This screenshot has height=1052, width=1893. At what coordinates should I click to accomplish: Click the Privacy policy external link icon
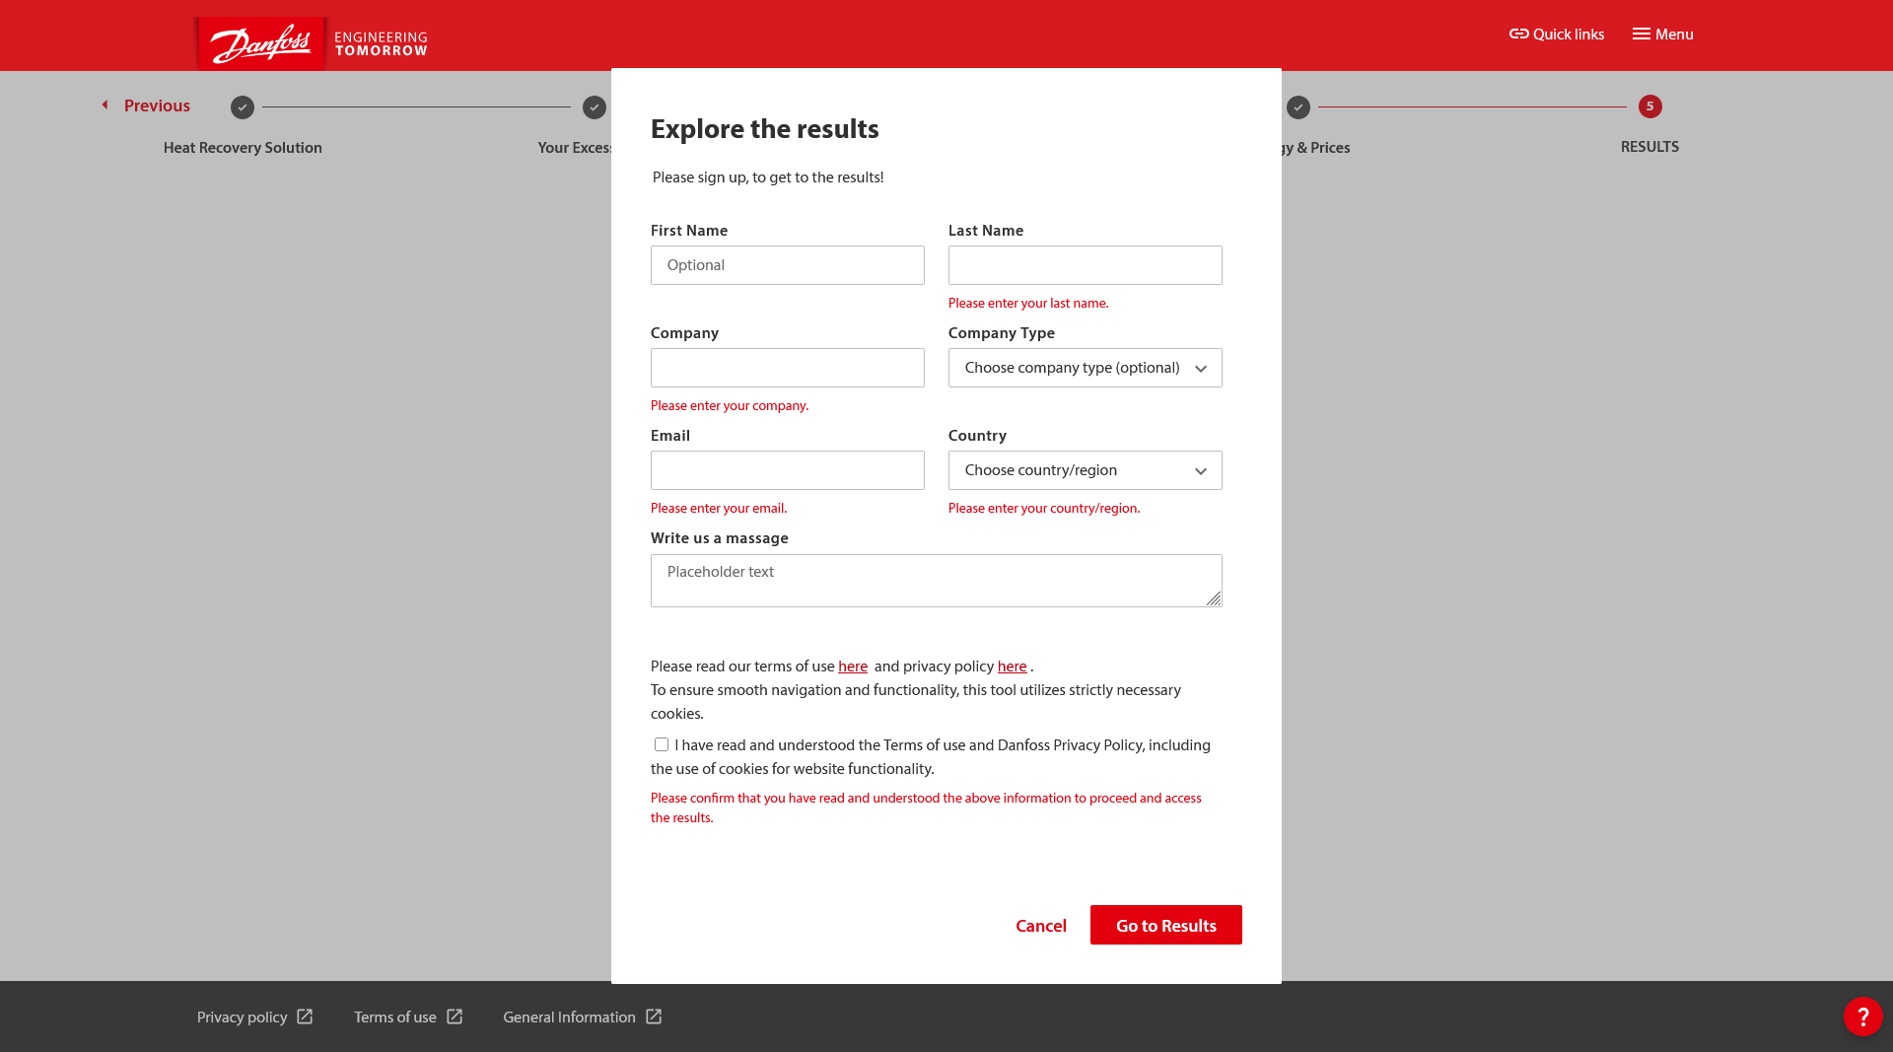305,1017
